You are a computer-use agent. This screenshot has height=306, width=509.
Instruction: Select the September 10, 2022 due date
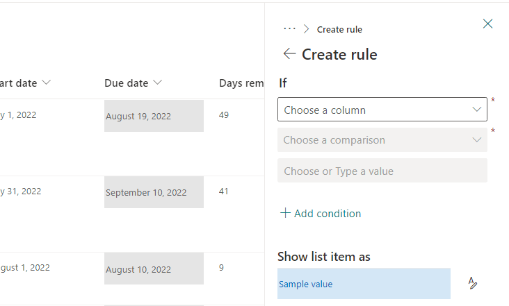tap(154, 192)
